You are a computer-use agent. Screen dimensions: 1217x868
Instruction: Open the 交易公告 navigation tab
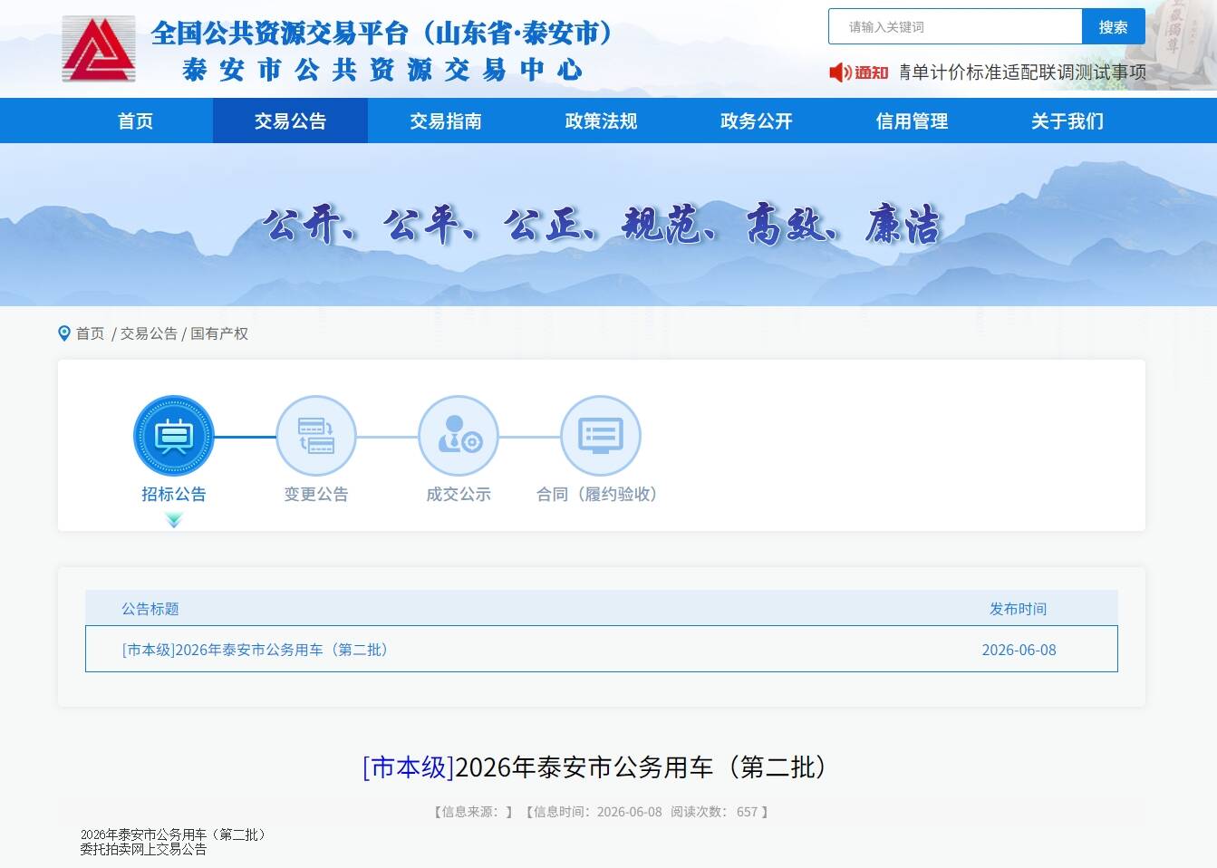pos(291,121)
